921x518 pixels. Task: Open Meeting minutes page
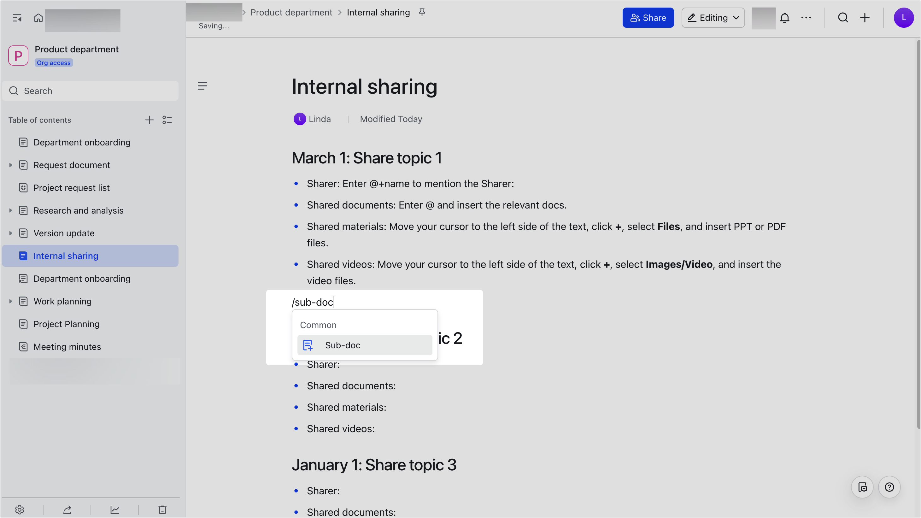pyautogui.click(x=90, y=346)
